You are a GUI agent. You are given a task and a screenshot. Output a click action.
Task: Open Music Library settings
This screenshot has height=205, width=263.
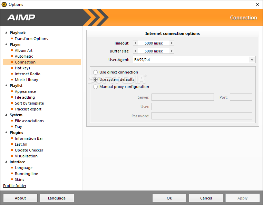[x=26, y=80]
